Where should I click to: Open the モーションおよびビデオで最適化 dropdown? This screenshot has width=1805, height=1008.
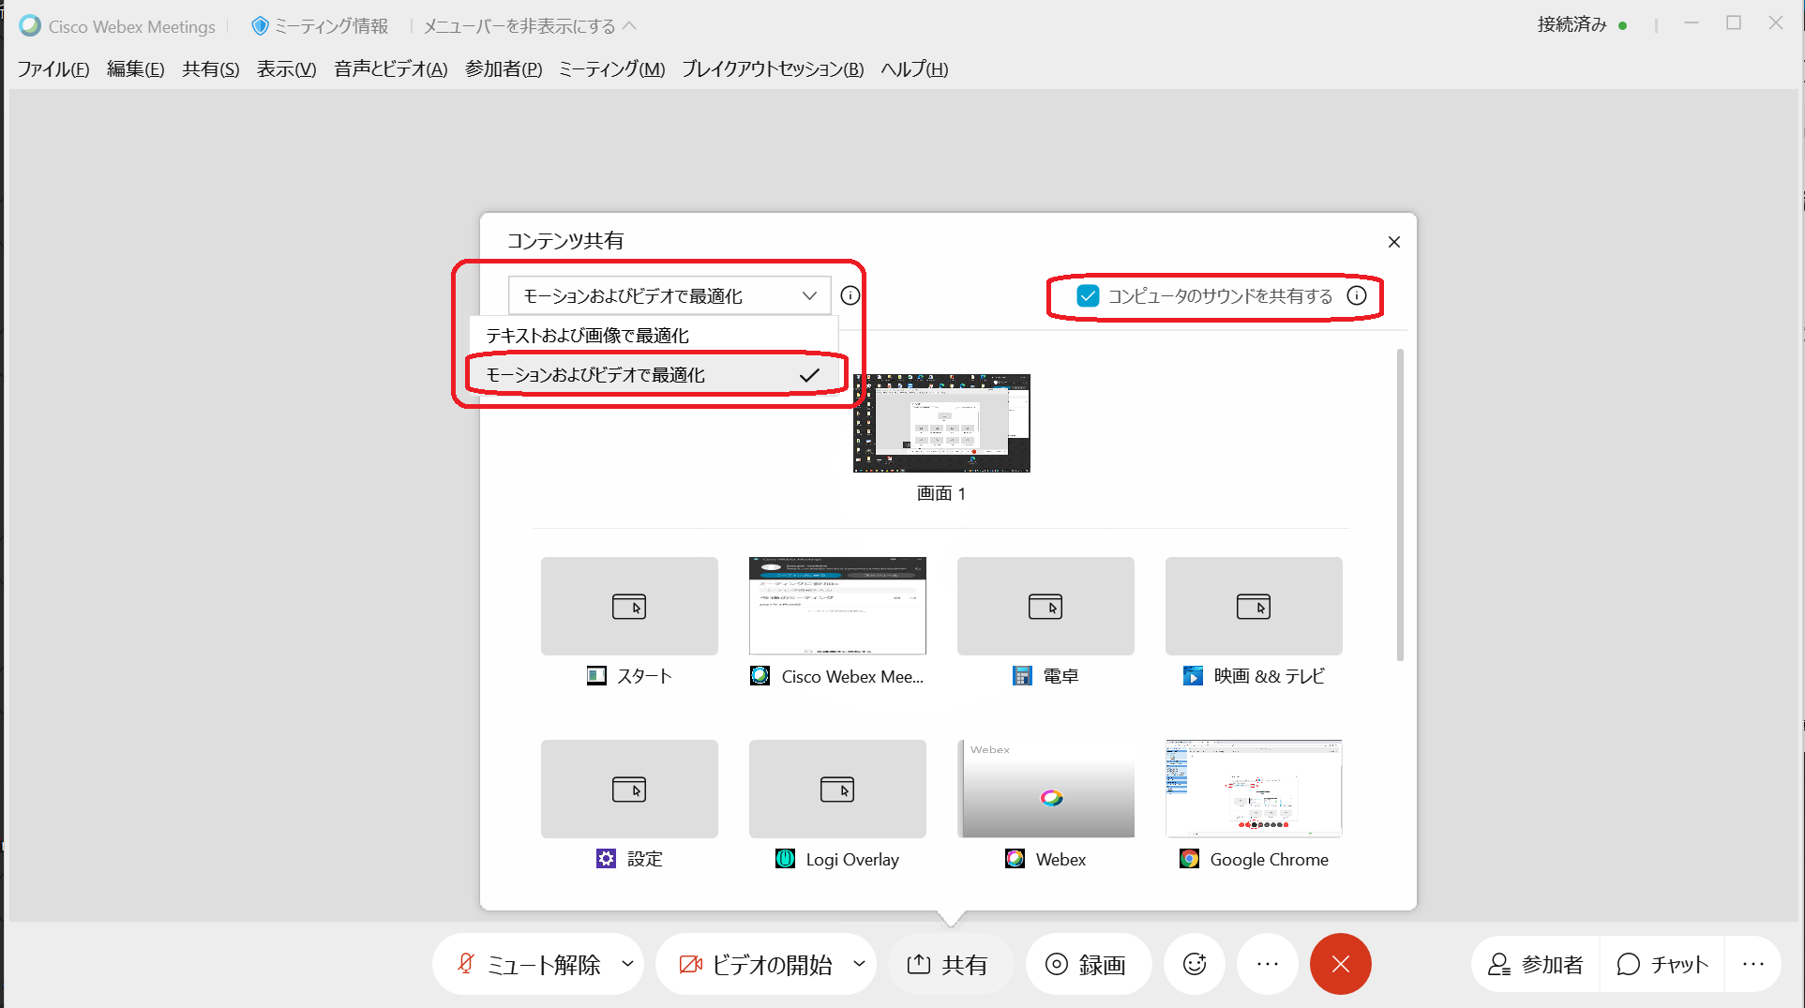[669, 295]
